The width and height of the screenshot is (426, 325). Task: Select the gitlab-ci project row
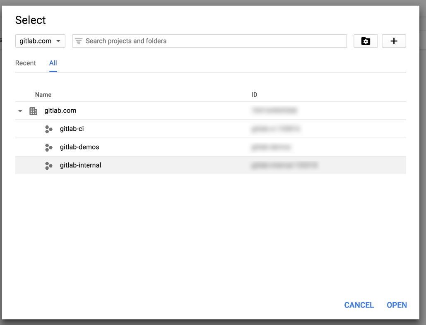(x=166, y=129)
